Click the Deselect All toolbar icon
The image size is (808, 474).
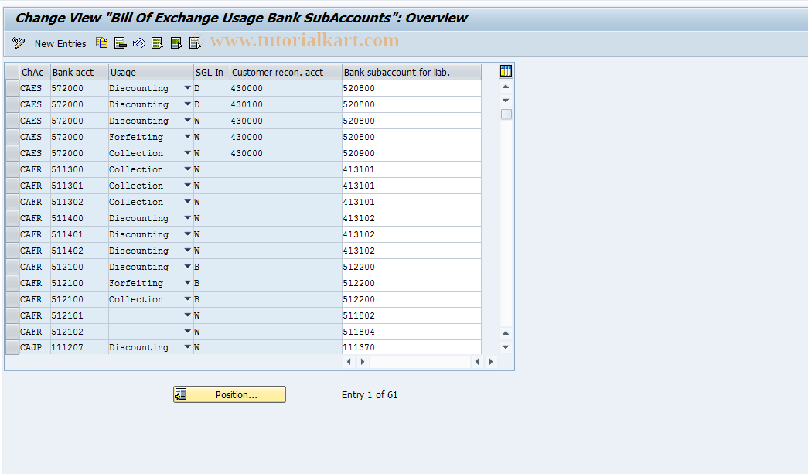click(x=194, y=43)
